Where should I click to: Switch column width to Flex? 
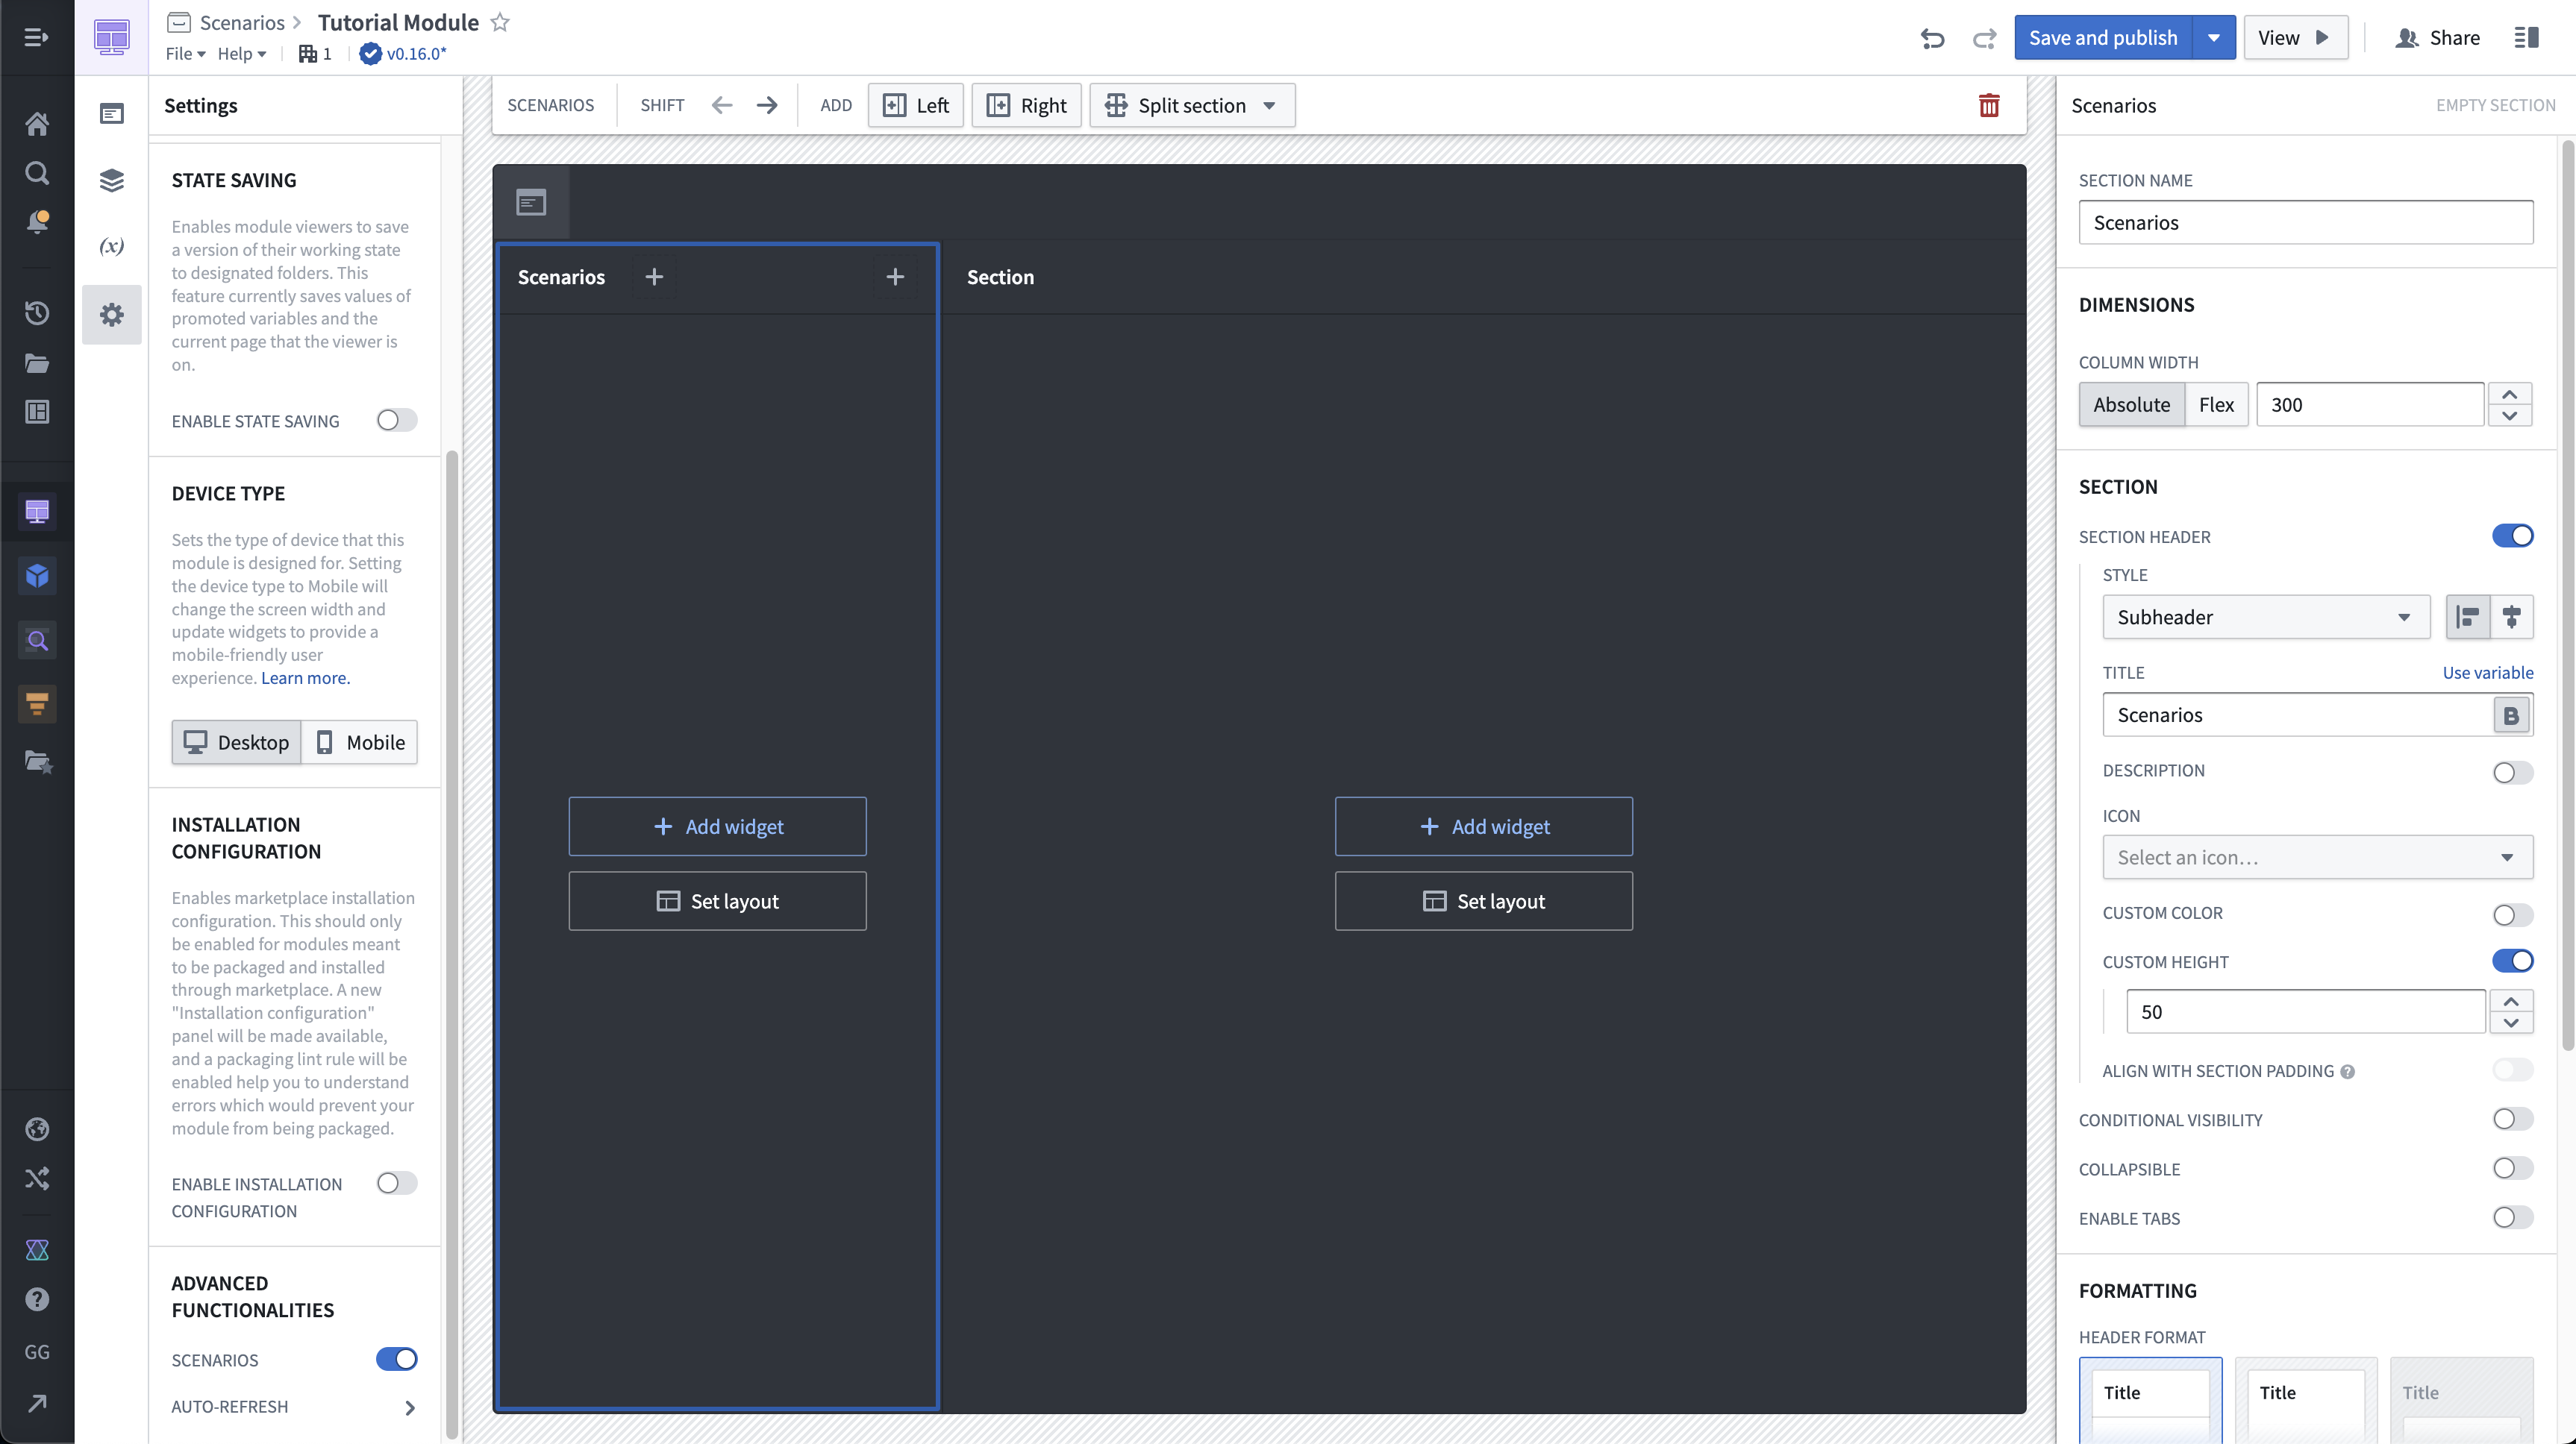point(2216,405)
